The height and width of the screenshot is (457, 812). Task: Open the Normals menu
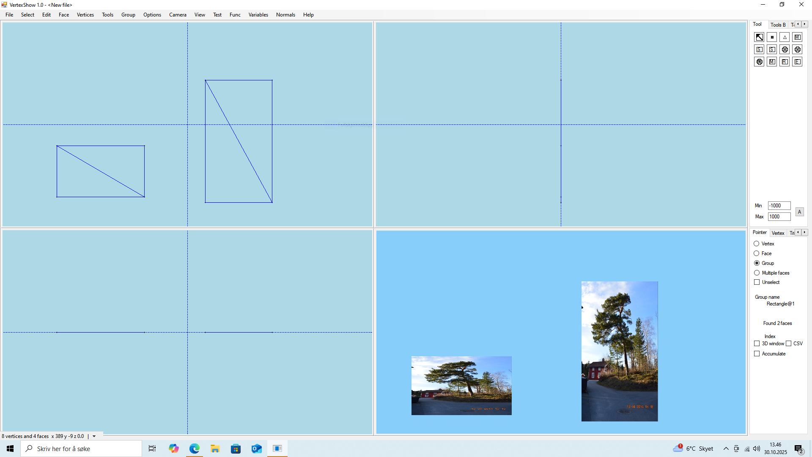point(285,15)
